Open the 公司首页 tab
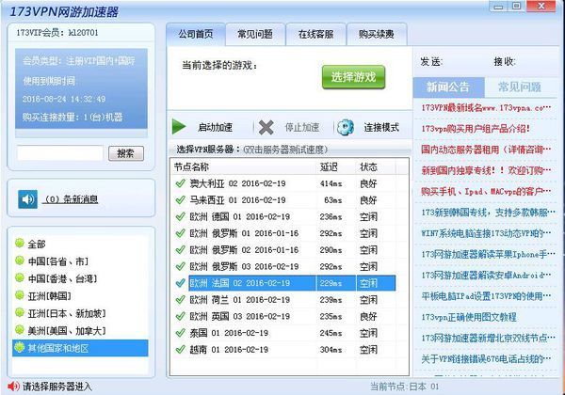Viewport: 565px width, 395px height. tap(196, 34)
